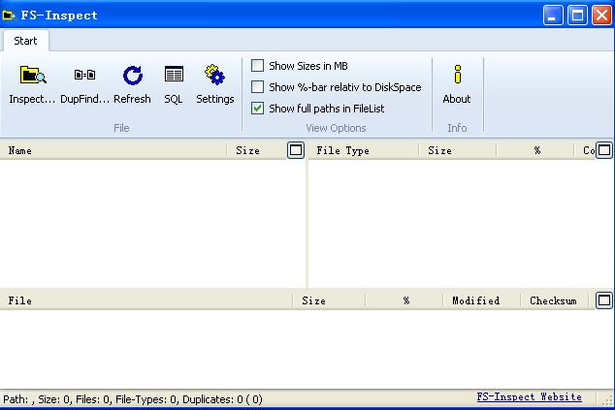Open the SQL query tool
615x410 pixels.
coord(174,76)
